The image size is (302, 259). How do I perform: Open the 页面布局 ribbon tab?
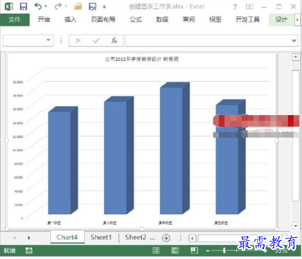[x=103, y=19]
